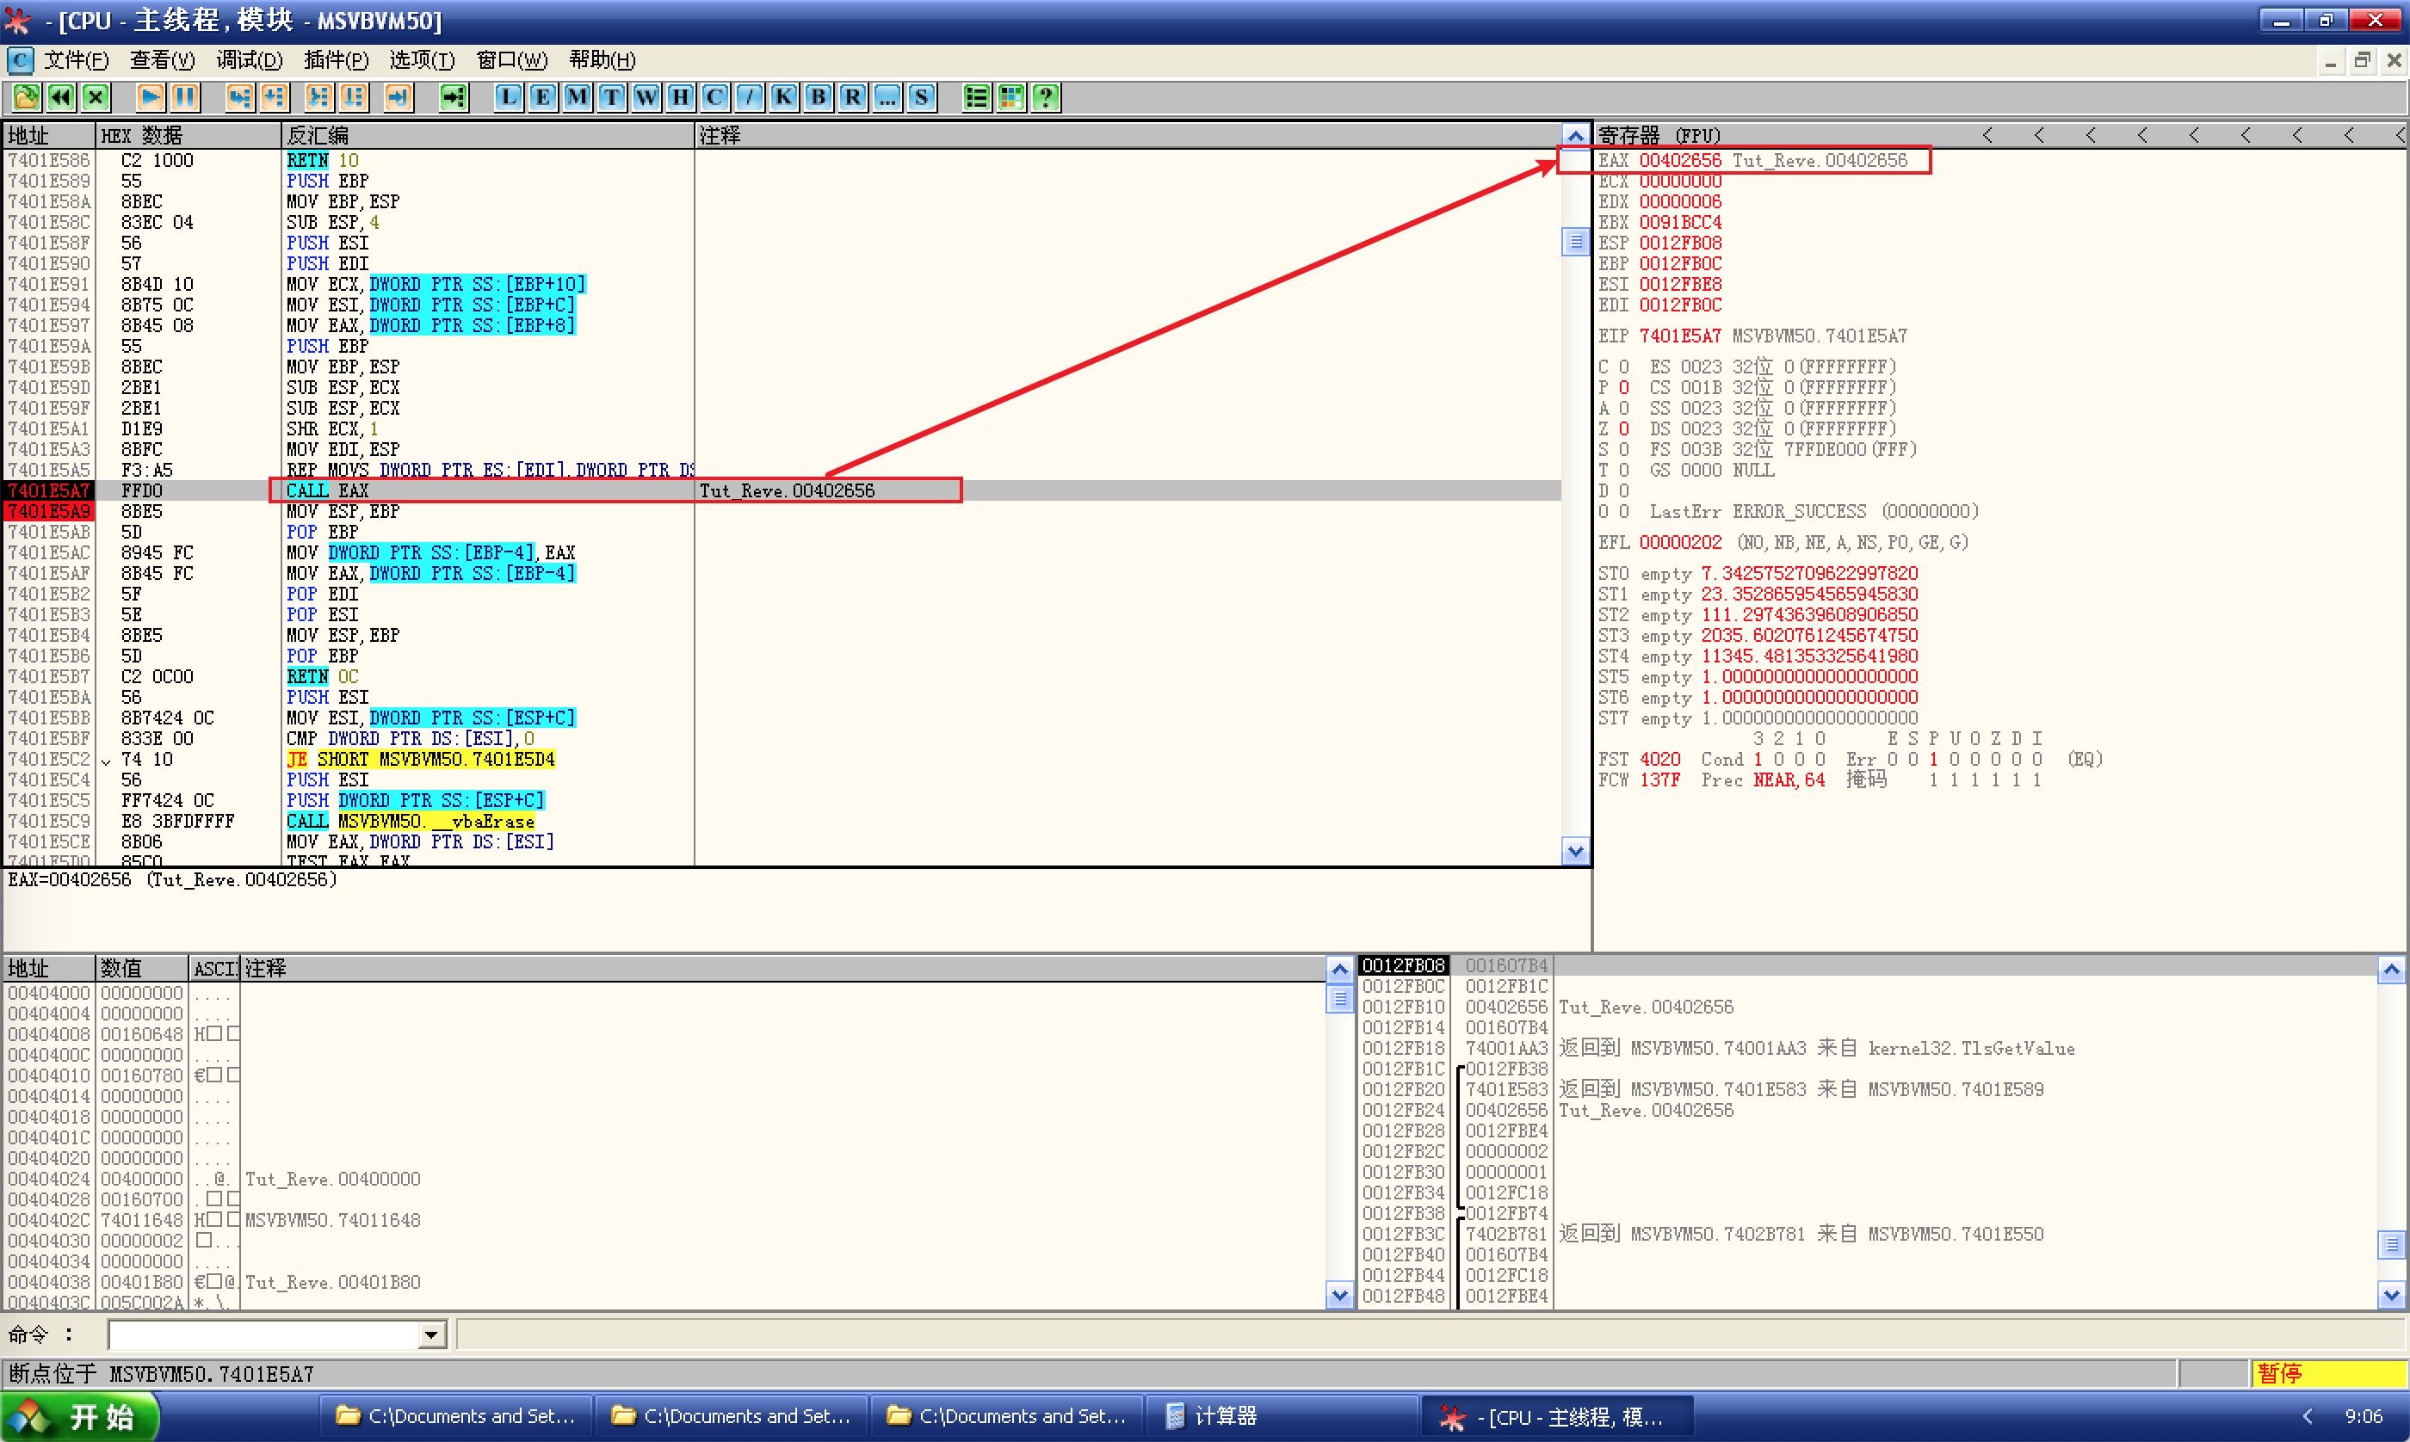This screenshot has width=2410, height=1442.
Task: Click the Run program play icon
Action: (150, 97)
